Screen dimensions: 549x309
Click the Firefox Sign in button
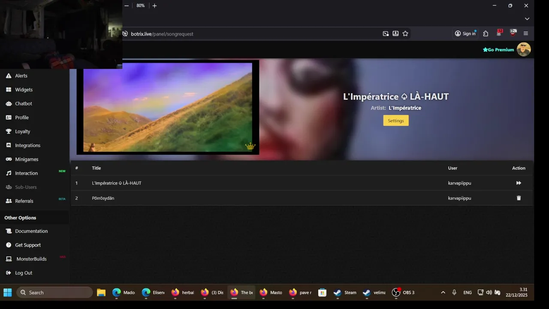click(465, 33)
